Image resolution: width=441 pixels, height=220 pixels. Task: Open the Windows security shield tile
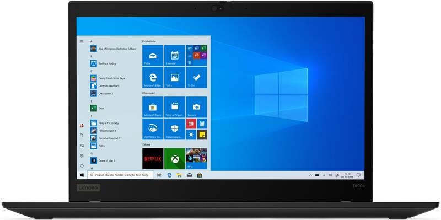click(x=175, y=129)
